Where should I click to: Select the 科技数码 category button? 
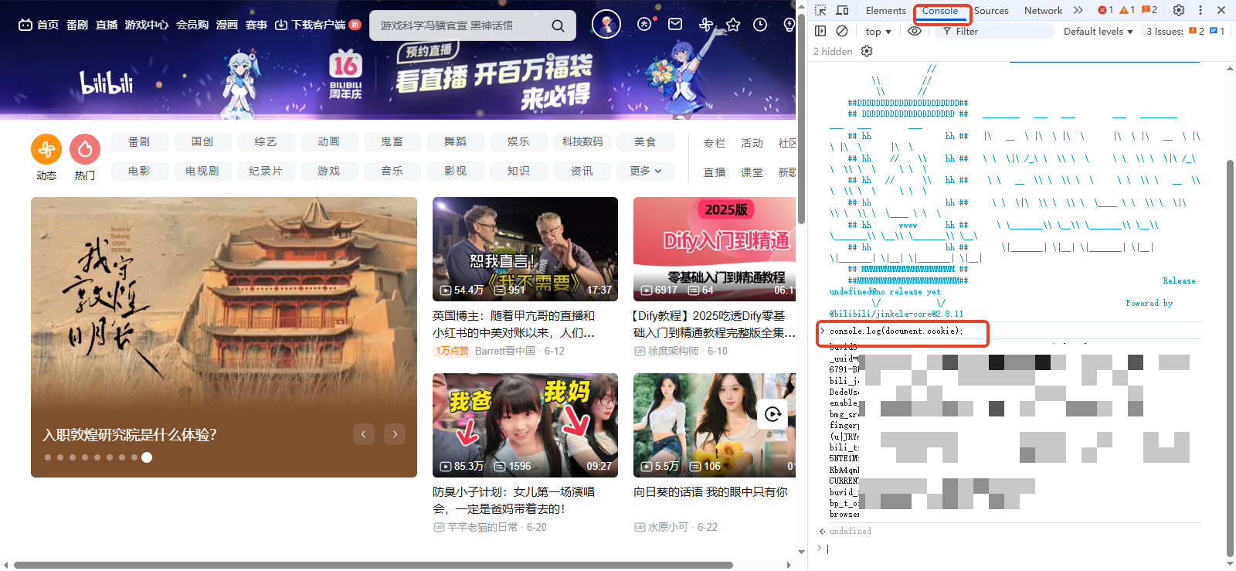tap(582, 141)
